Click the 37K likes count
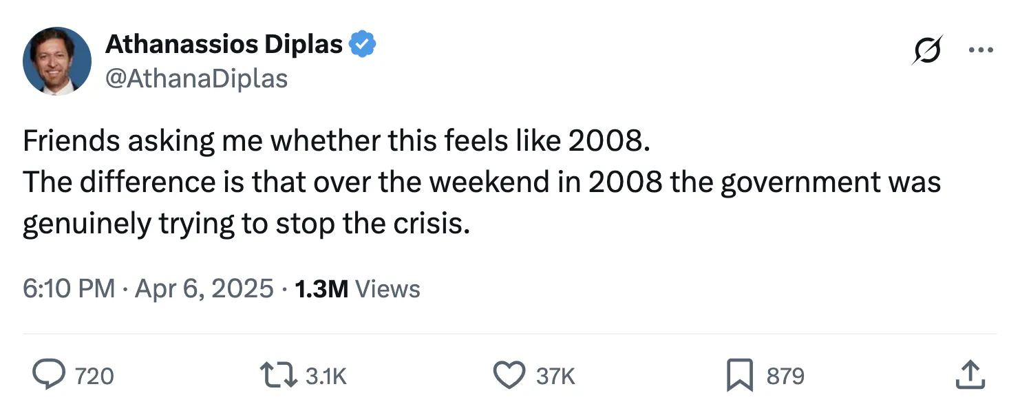Image resolution: width=1020 pixels, height=413 pixels. [555, 376]
